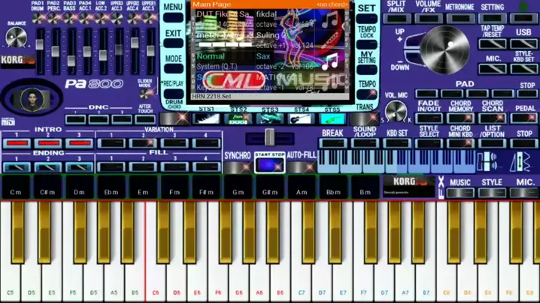Select the STS1 piano icon

tap(206, 118)
